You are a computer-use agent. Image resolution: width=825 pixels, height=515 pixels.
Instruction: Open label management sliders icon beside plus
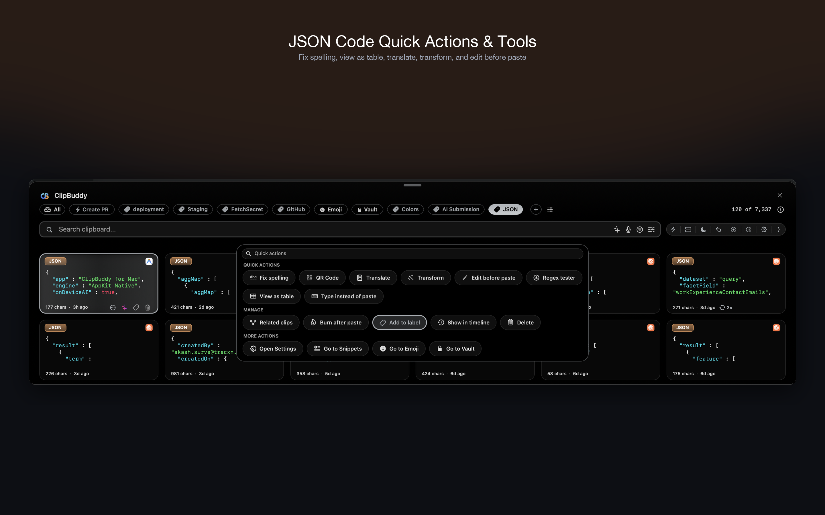(550, 209)
